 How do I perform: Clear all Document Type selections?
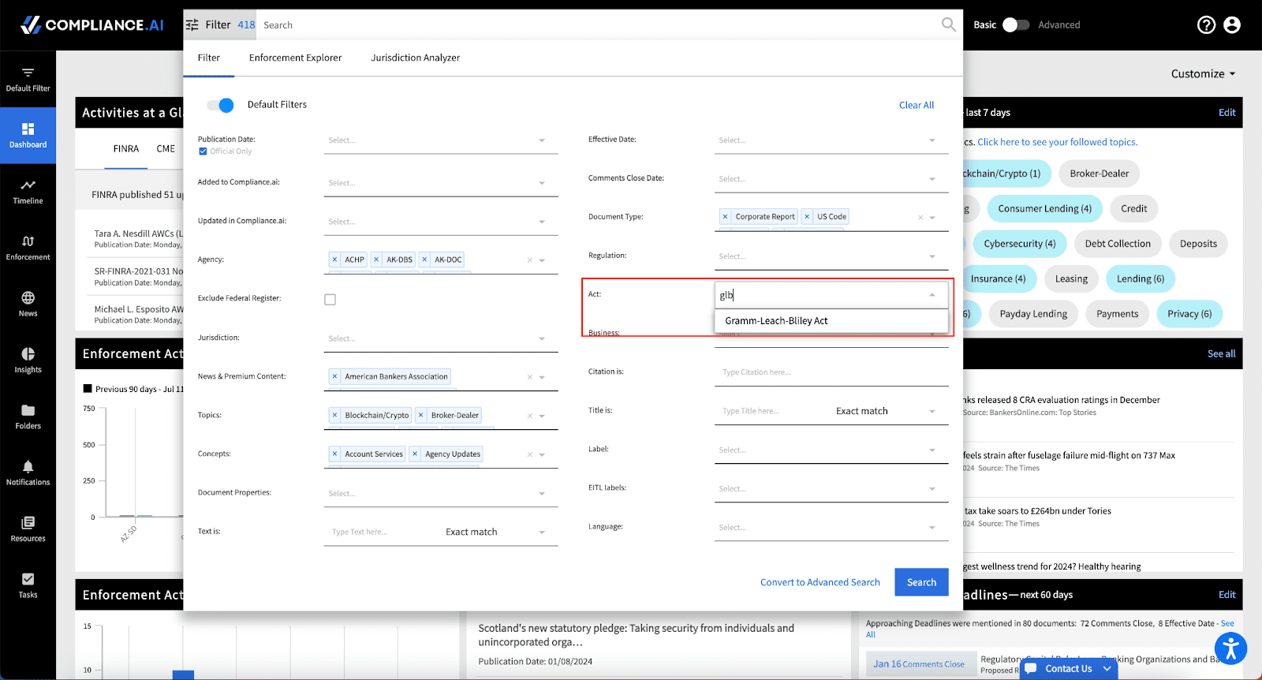[x=920, y=217]
